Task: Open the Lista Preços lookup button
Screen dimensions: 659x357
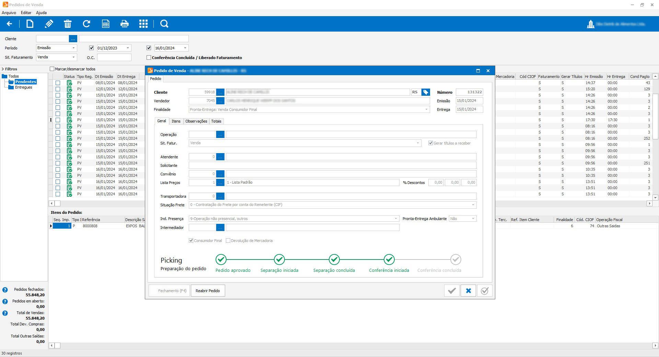Action: point(220,183)
